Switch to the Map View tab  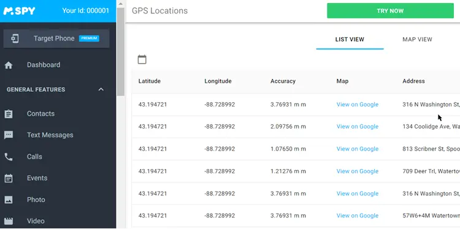[x=417, y=40]
